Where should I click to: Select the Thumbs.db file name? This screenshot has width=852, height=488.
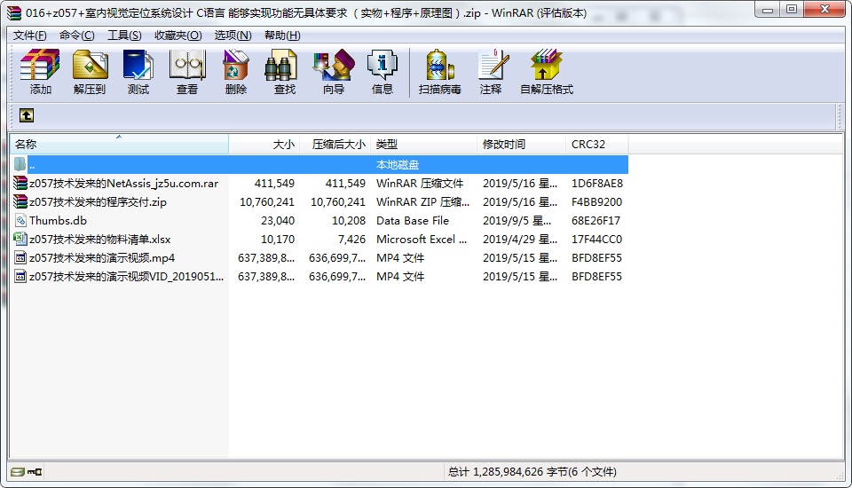[59, 221]
